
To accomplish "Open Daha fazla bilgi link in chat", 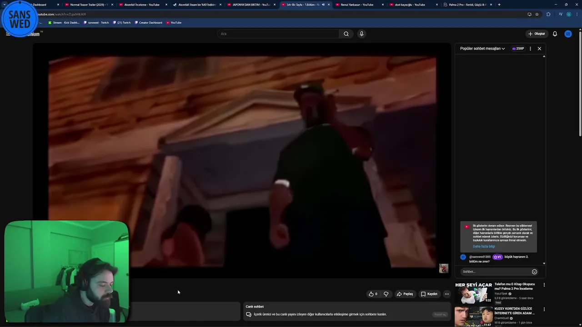I will 484,247.
